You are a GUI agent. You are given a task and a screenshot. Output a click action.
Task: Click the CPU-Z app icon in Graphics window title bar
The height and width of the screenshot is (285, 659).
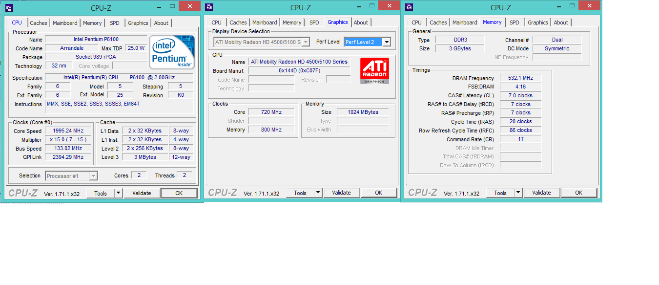click(x=208, y=7)
